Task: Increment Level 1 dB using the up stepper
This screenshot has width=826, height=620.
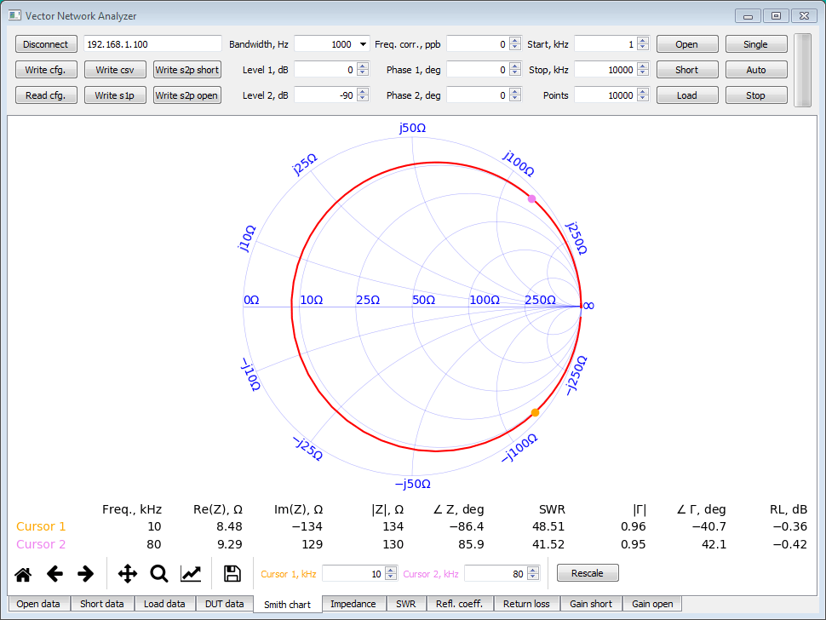Action: (x=363, y=66)
